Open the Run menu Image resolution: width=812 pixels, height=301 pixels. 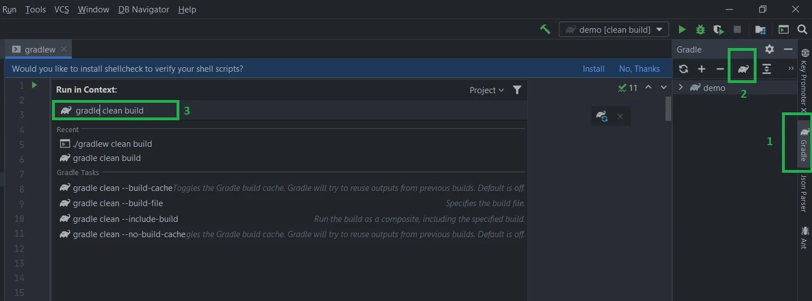point(9,10)
